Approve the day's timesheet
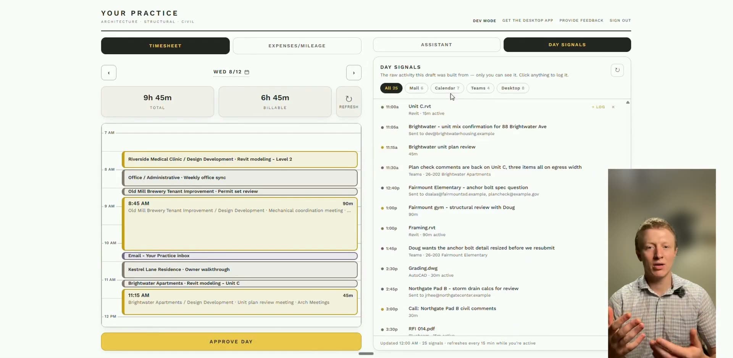The image size is (733, 358). [231, 342]
